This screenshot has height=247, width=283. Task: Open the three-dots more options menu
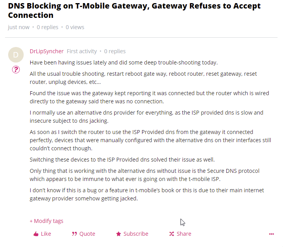[x=271, y=234]
